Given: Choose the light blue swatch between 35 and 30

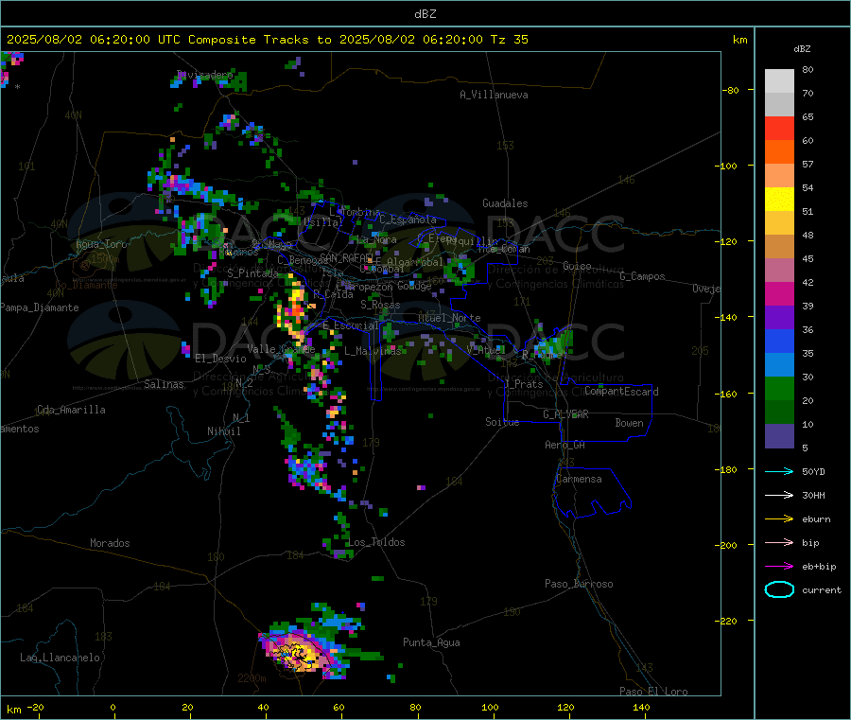Looking at the screenshot, I should pos(779,365).
